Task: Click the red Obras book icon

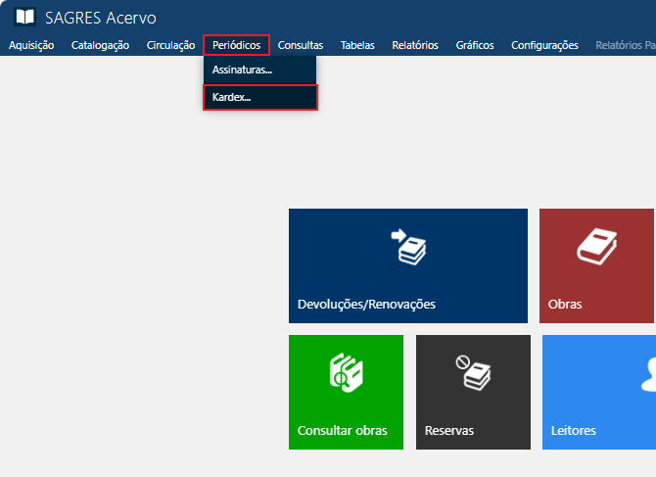Action: (x=596, y=247)
